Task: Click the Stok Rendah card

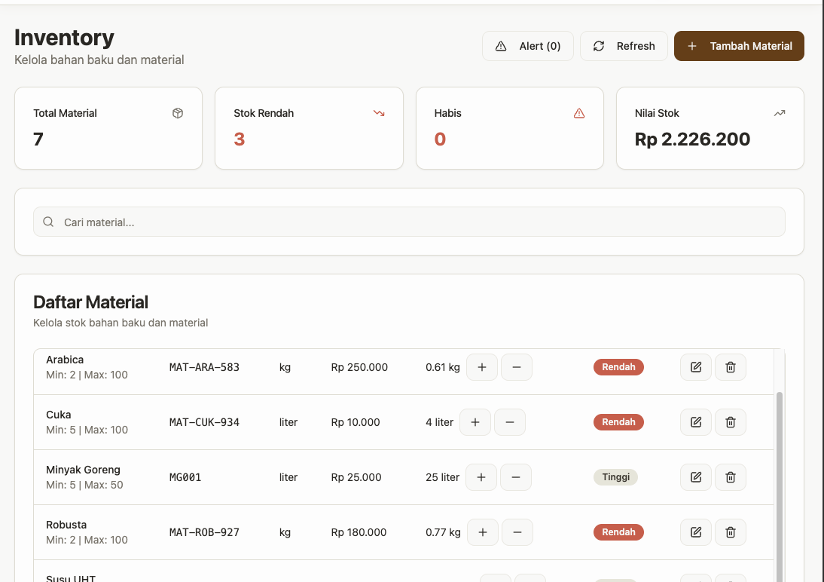Action: (309, 128)
